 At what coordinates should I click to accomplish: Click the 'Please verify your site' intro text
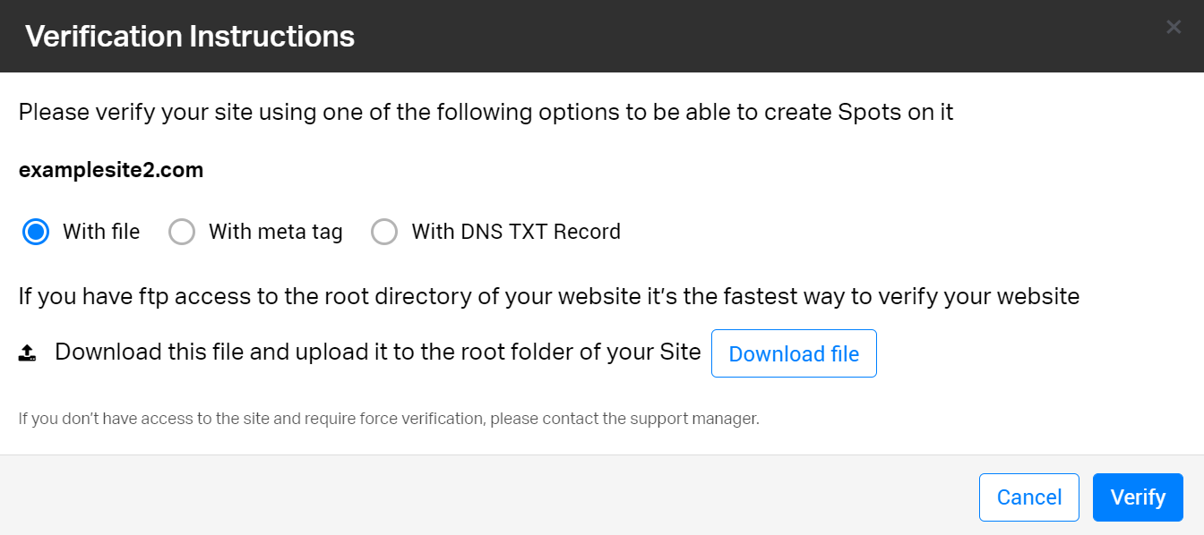point(486,113)
